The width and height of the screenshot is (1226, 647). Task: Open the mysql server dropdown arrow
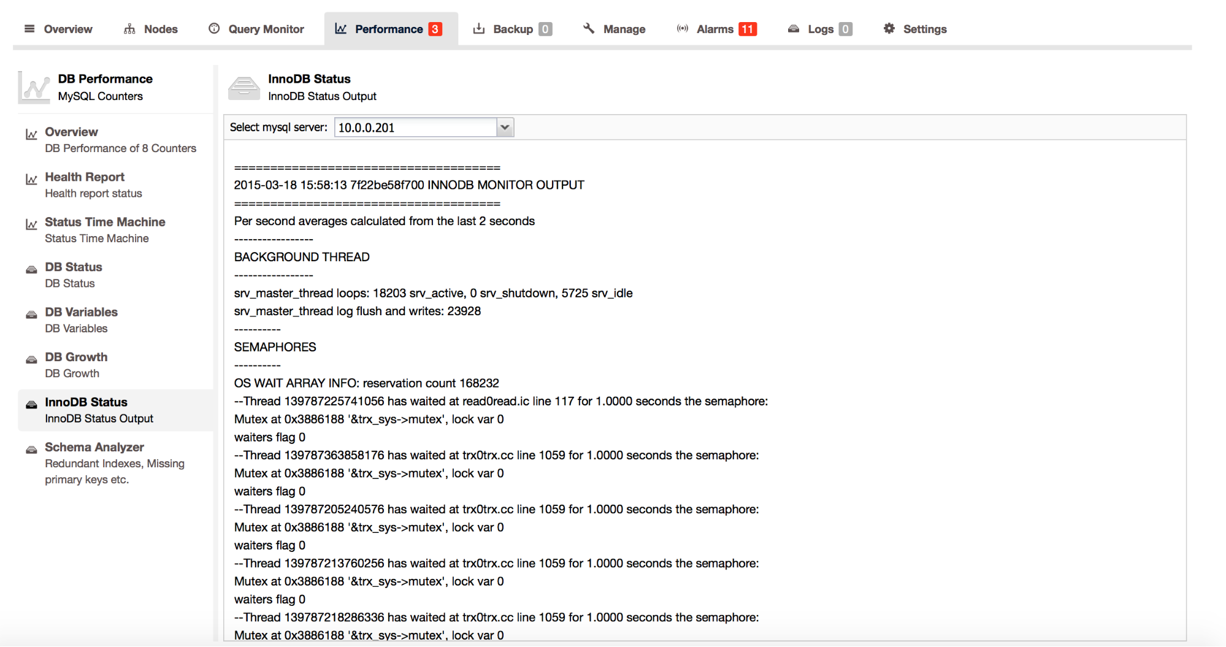tap(505, 128)
